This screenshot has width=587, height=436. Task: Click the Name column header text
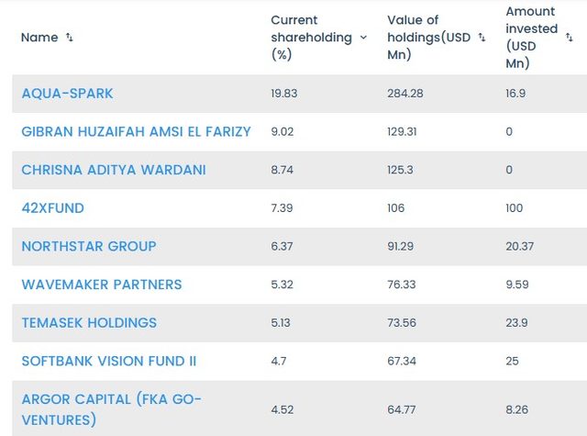(x=39, y=38)
